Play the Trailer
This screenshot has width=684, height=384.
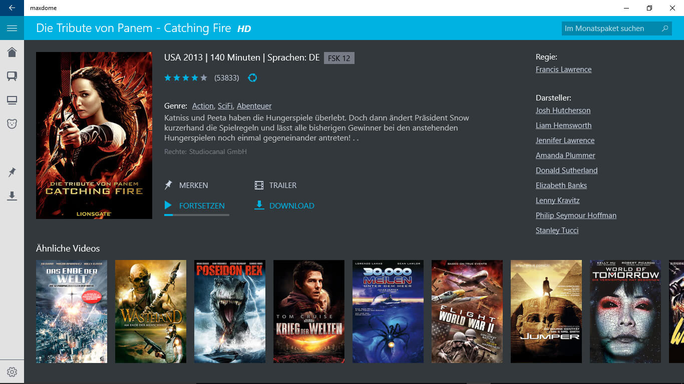click(276, 185)
